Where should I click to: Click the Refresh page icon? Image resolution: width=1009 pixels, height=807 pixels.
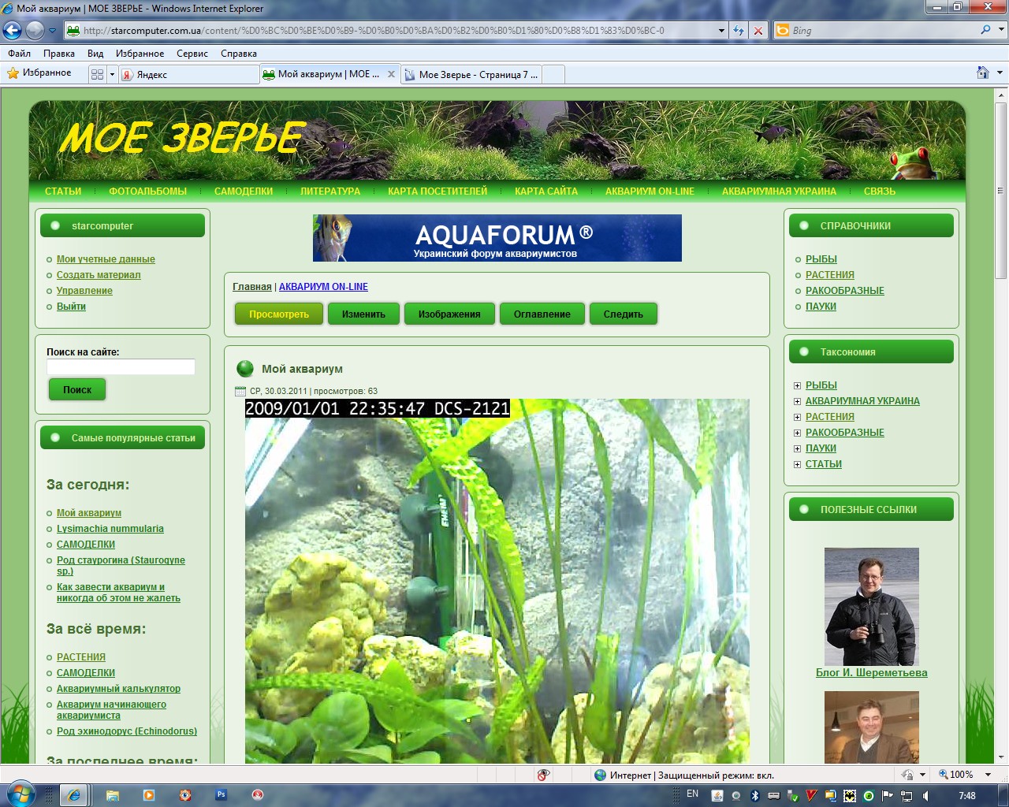tap(739, 31)
